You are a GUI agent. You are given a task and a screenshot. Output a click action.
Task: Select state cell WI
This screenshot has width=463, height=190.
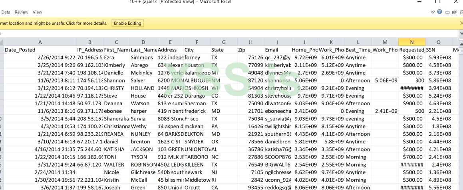pos(224,88)
